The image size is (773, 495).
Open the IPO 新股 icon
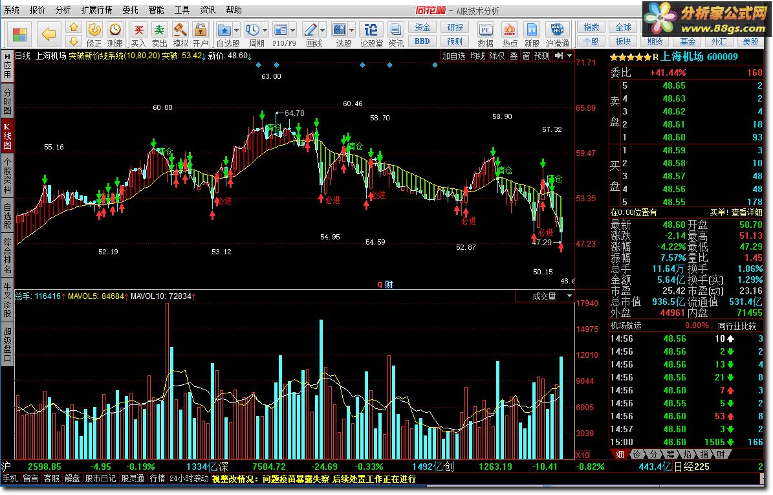click(x=532, y=30)
